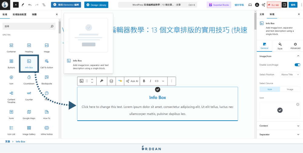Remove the selected icon in Icon picker
The height and width of the screenshot is (153, 303).
coord(298,104)
